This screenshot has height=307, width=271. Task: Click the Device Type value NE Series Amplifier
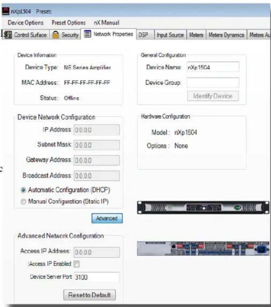[x=87, y=67]
